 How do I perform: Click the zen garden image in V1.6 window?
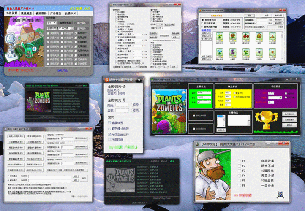tap(24, 41)
